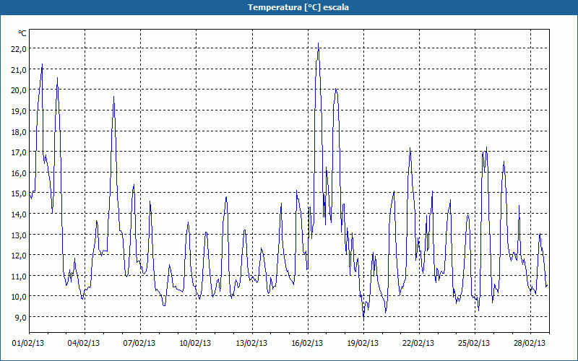Click the 22/02/13 date label

coord(418,344)
